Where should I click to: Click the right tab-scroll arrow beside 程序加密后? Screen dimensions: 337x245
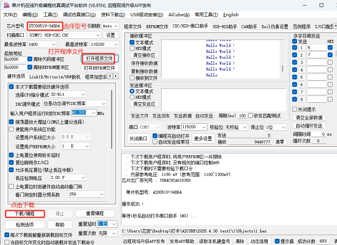coord(116,76)
